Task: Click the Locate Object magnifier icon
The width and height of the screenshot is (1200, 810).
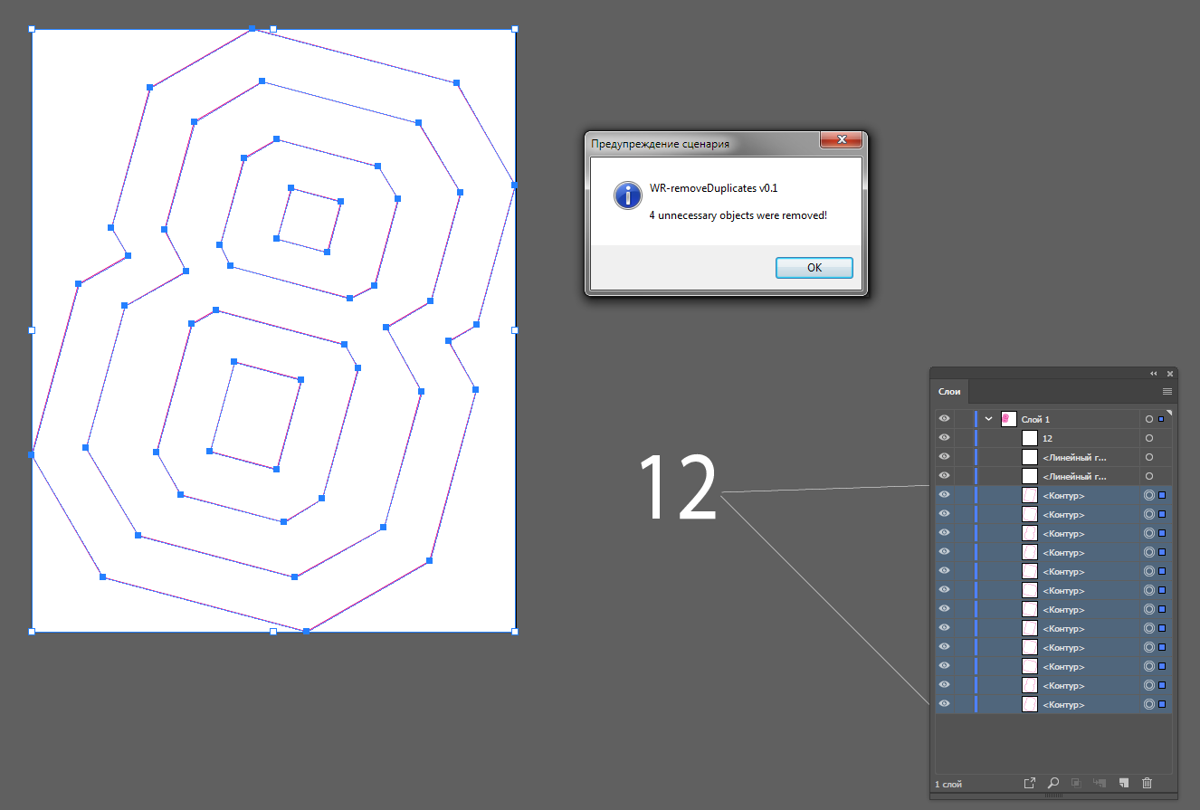Action: (1053, 783)
